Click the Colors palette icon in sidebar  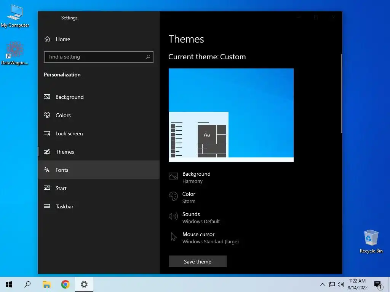coord(47,115)
